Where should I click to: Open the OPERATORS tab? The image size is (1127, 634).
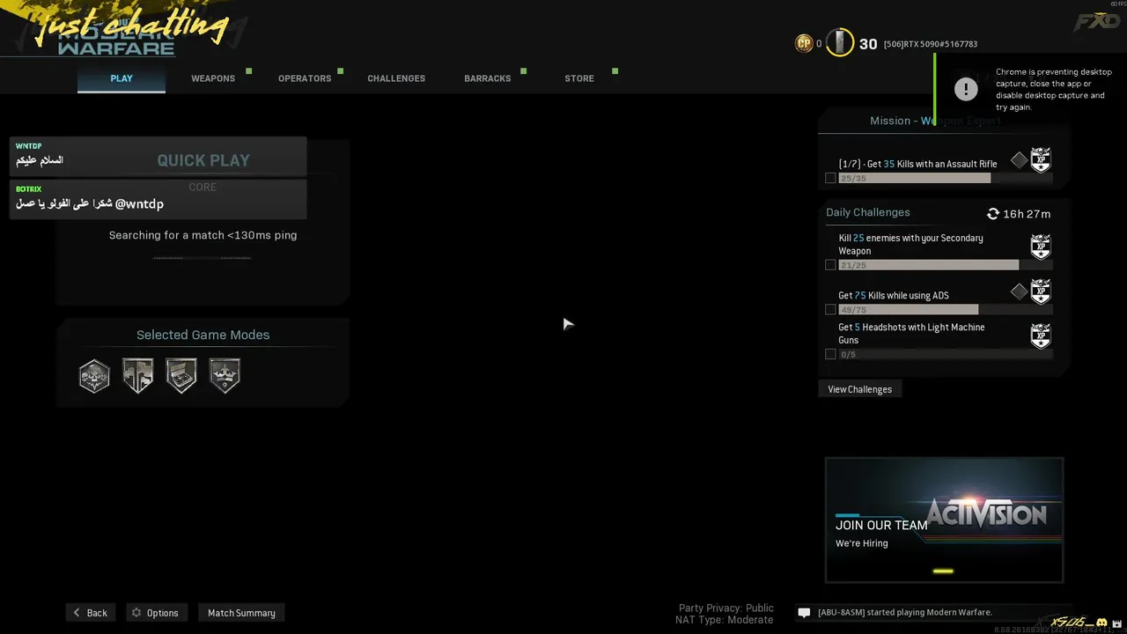click(305, 78)
